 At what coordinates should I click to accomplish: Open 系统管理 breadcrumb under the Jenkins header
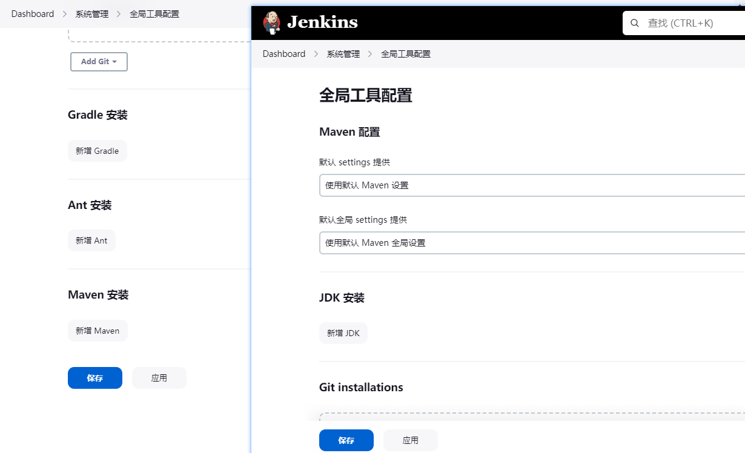[x=343, y=54]
